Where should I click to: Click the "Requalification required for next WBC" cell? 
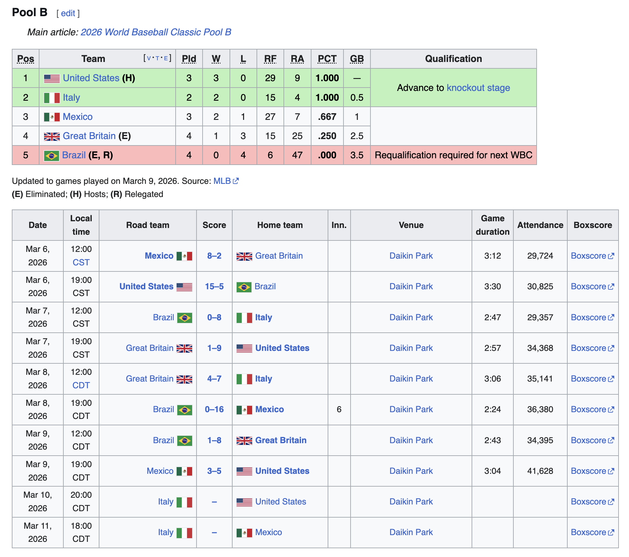coord(454,155)
